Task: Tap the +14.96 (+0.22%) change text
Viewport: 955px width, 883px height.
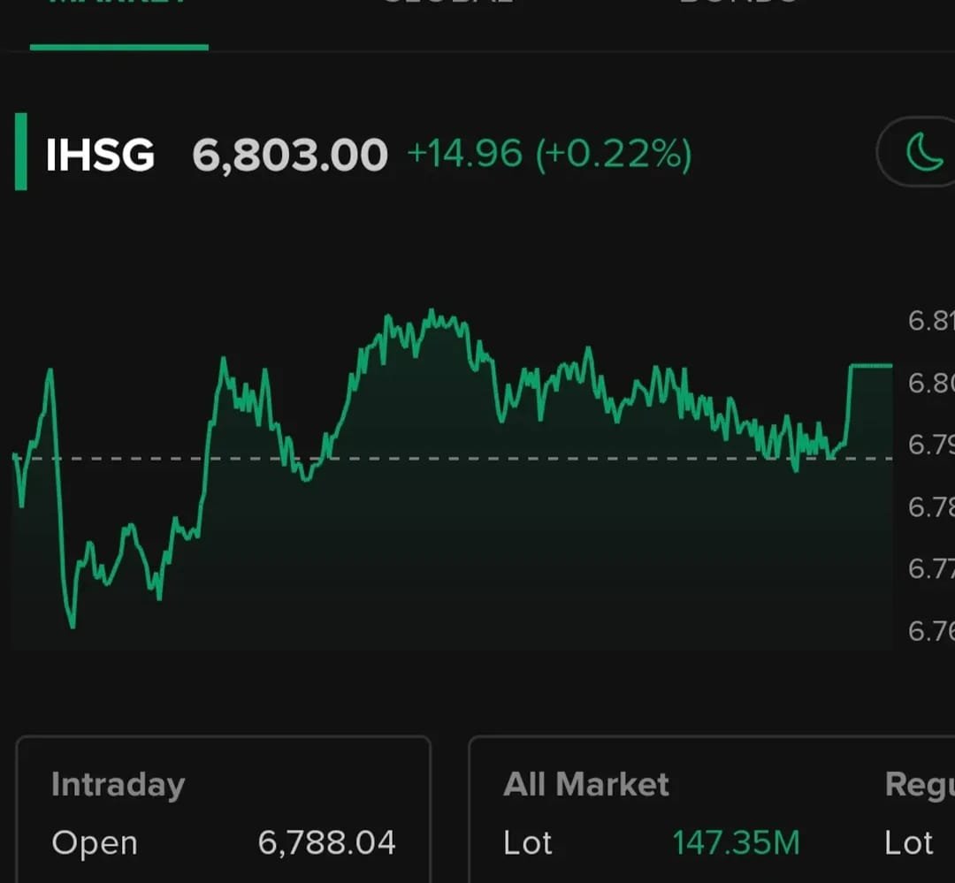Action: (548, 155)
